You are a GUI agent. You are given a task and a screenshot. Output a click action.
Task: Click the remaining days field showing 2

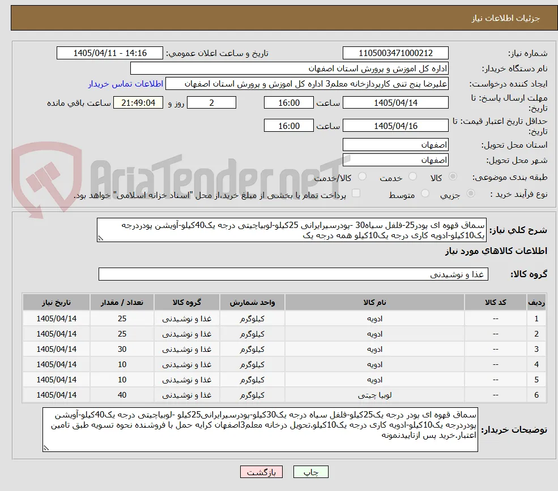coord(211,103)
